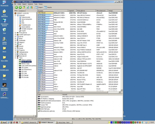This screenshot has width=155, height=124.
Task: Open the Widok menu
Action: click(19, 4)
